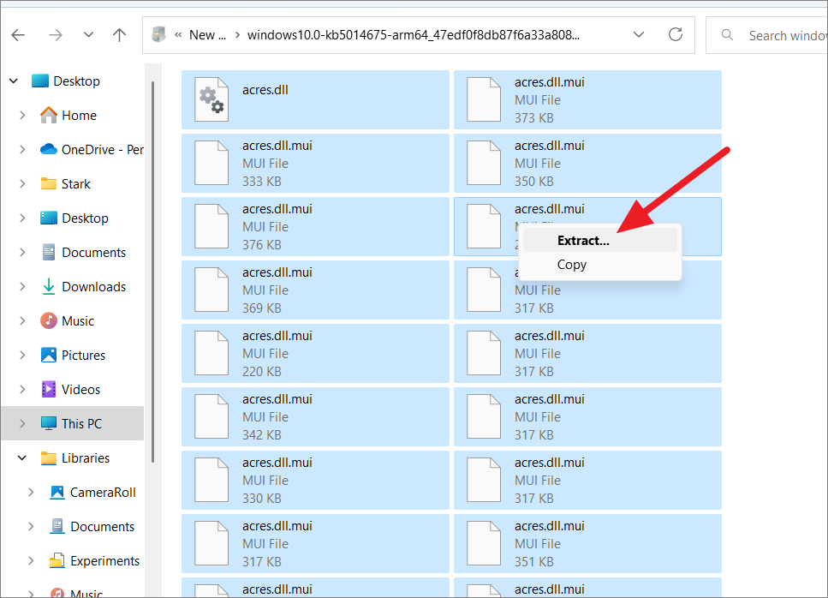828x598 pixels.
Task: Click the Downloads green arrow icon
Action: pos(49,286)
